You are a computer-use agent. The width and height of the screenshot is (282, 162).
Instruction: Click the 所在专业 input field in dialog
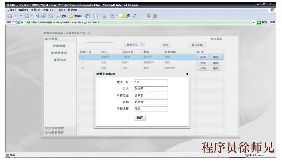tap(151, 95)
